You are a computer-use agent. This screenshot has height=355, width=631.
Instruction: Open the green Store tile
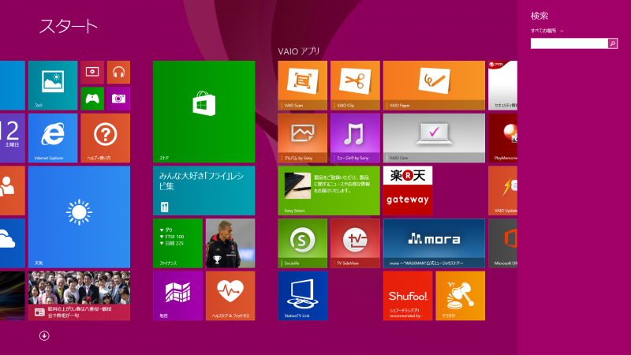click(x=203, y=111)
